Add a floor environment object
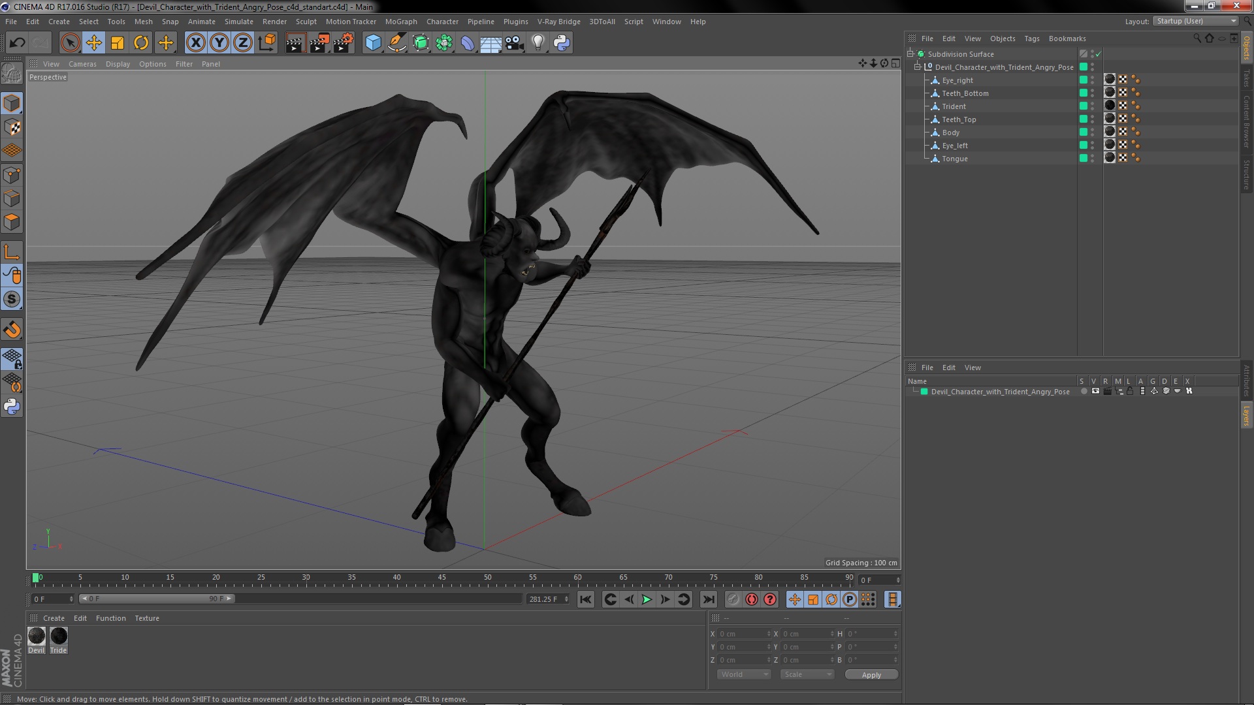This screenshot has height=705, width=1254. tap(490, 43)
